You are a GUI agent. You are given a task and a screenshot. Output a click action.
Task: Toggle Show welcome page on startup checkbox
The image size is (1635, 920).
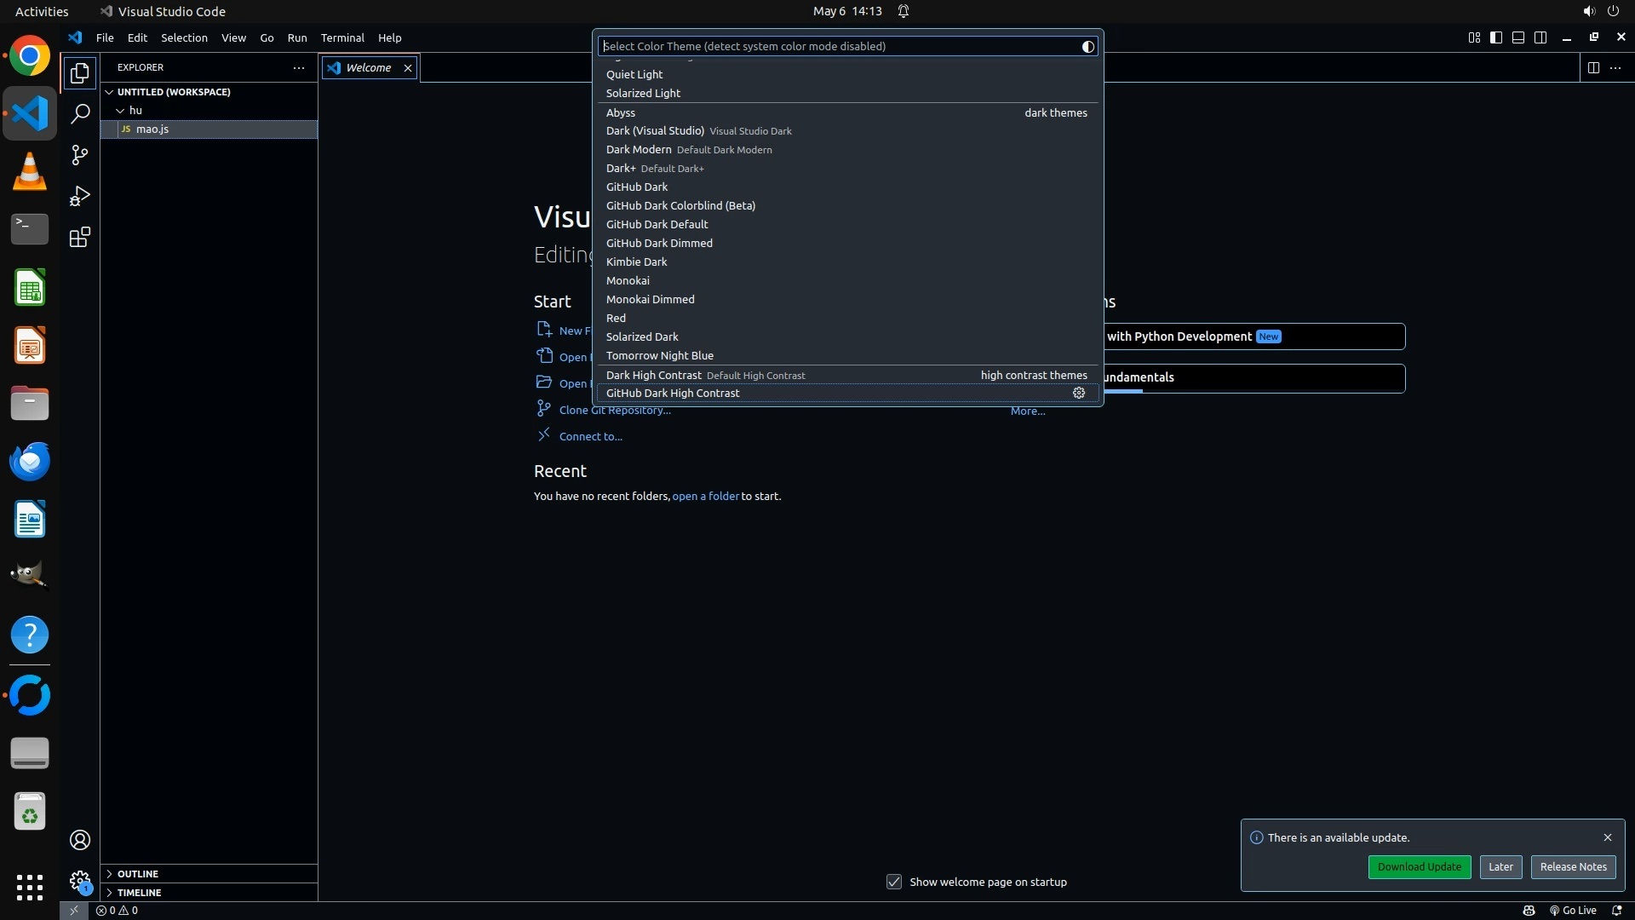(893, 882)
